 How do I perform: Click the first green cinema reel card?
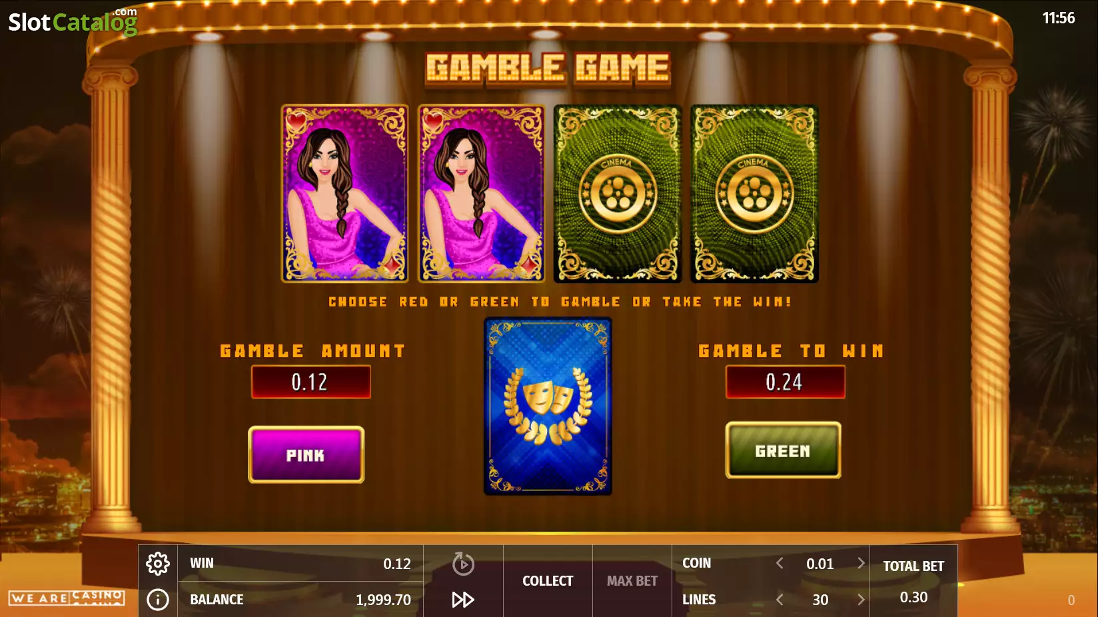pyautogui.click(x=618, y=193)
